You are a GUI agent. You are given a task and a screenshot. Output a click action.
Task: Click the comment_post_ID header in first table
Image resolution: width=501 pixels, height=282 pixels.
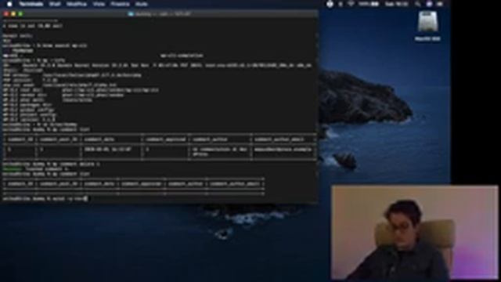[x=59, y=139]
